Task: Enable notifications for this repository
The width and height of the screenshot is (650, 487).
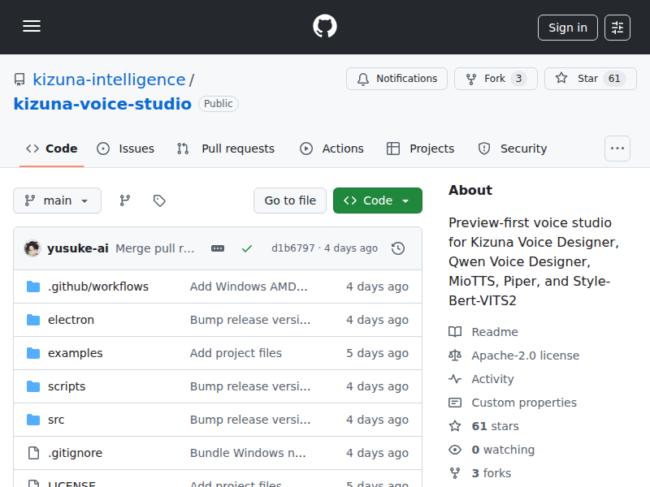Action: pos(396,78)
